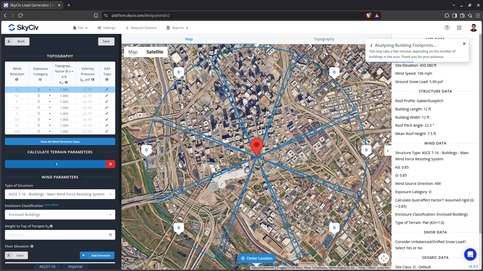
Task: Open Settings in the top bar
Action: click(106, 28)
